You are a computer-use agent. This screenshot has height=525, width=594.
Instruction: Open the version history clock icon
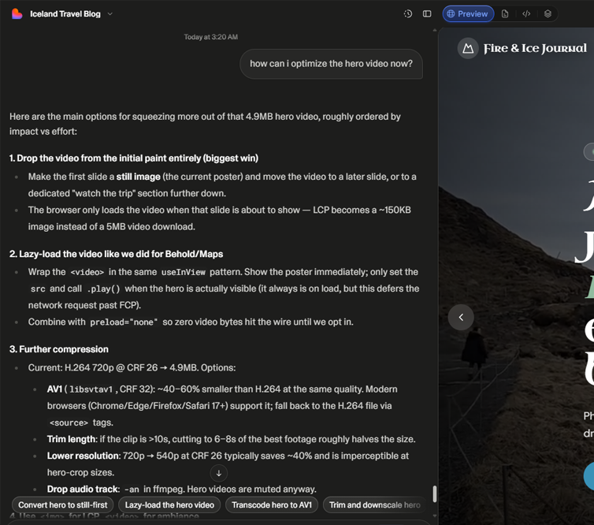(408, 14)
